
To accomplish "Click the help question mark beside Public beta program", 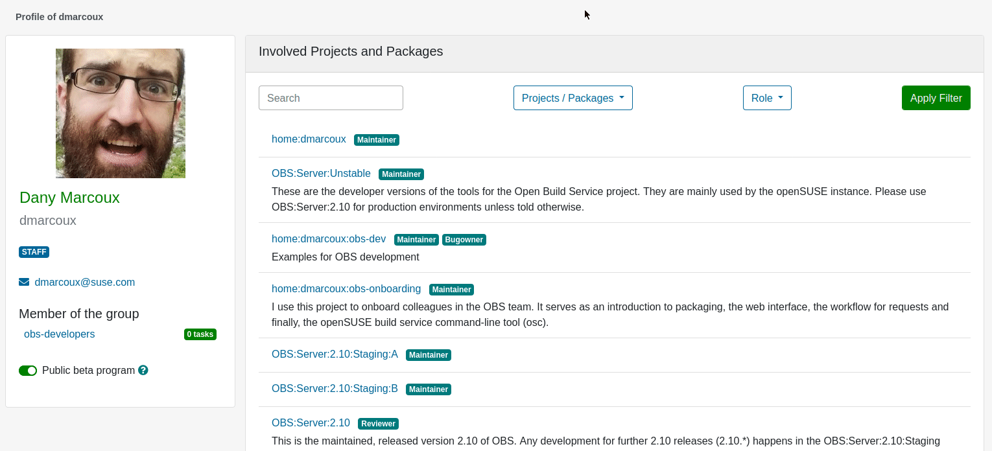I will pyautogui.click(x=142, y=370).
